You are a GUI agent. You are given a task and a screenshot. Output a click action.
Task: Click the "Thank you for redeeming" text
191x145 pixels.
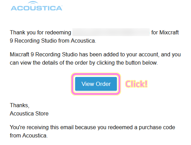pos(40,33)
